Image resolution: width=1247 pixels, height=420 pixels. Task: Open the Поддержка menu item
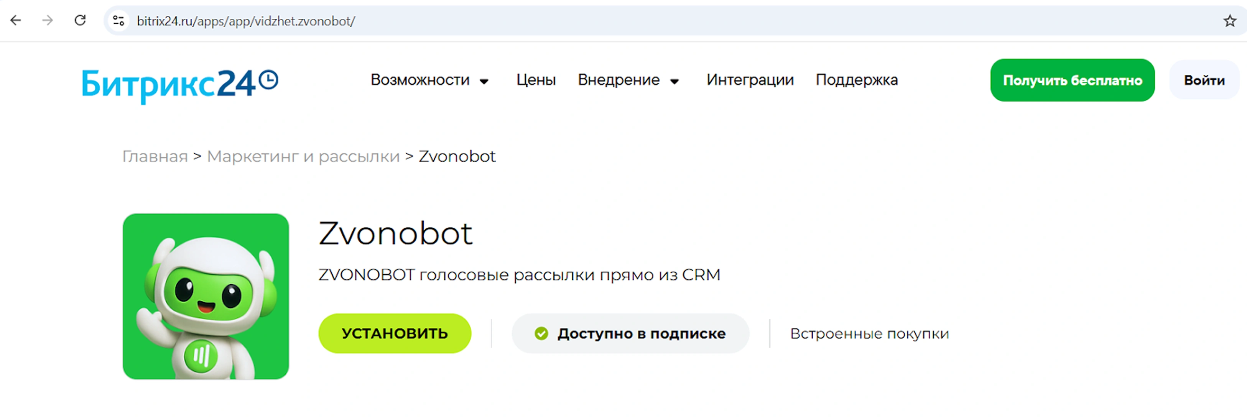point(856,80)
